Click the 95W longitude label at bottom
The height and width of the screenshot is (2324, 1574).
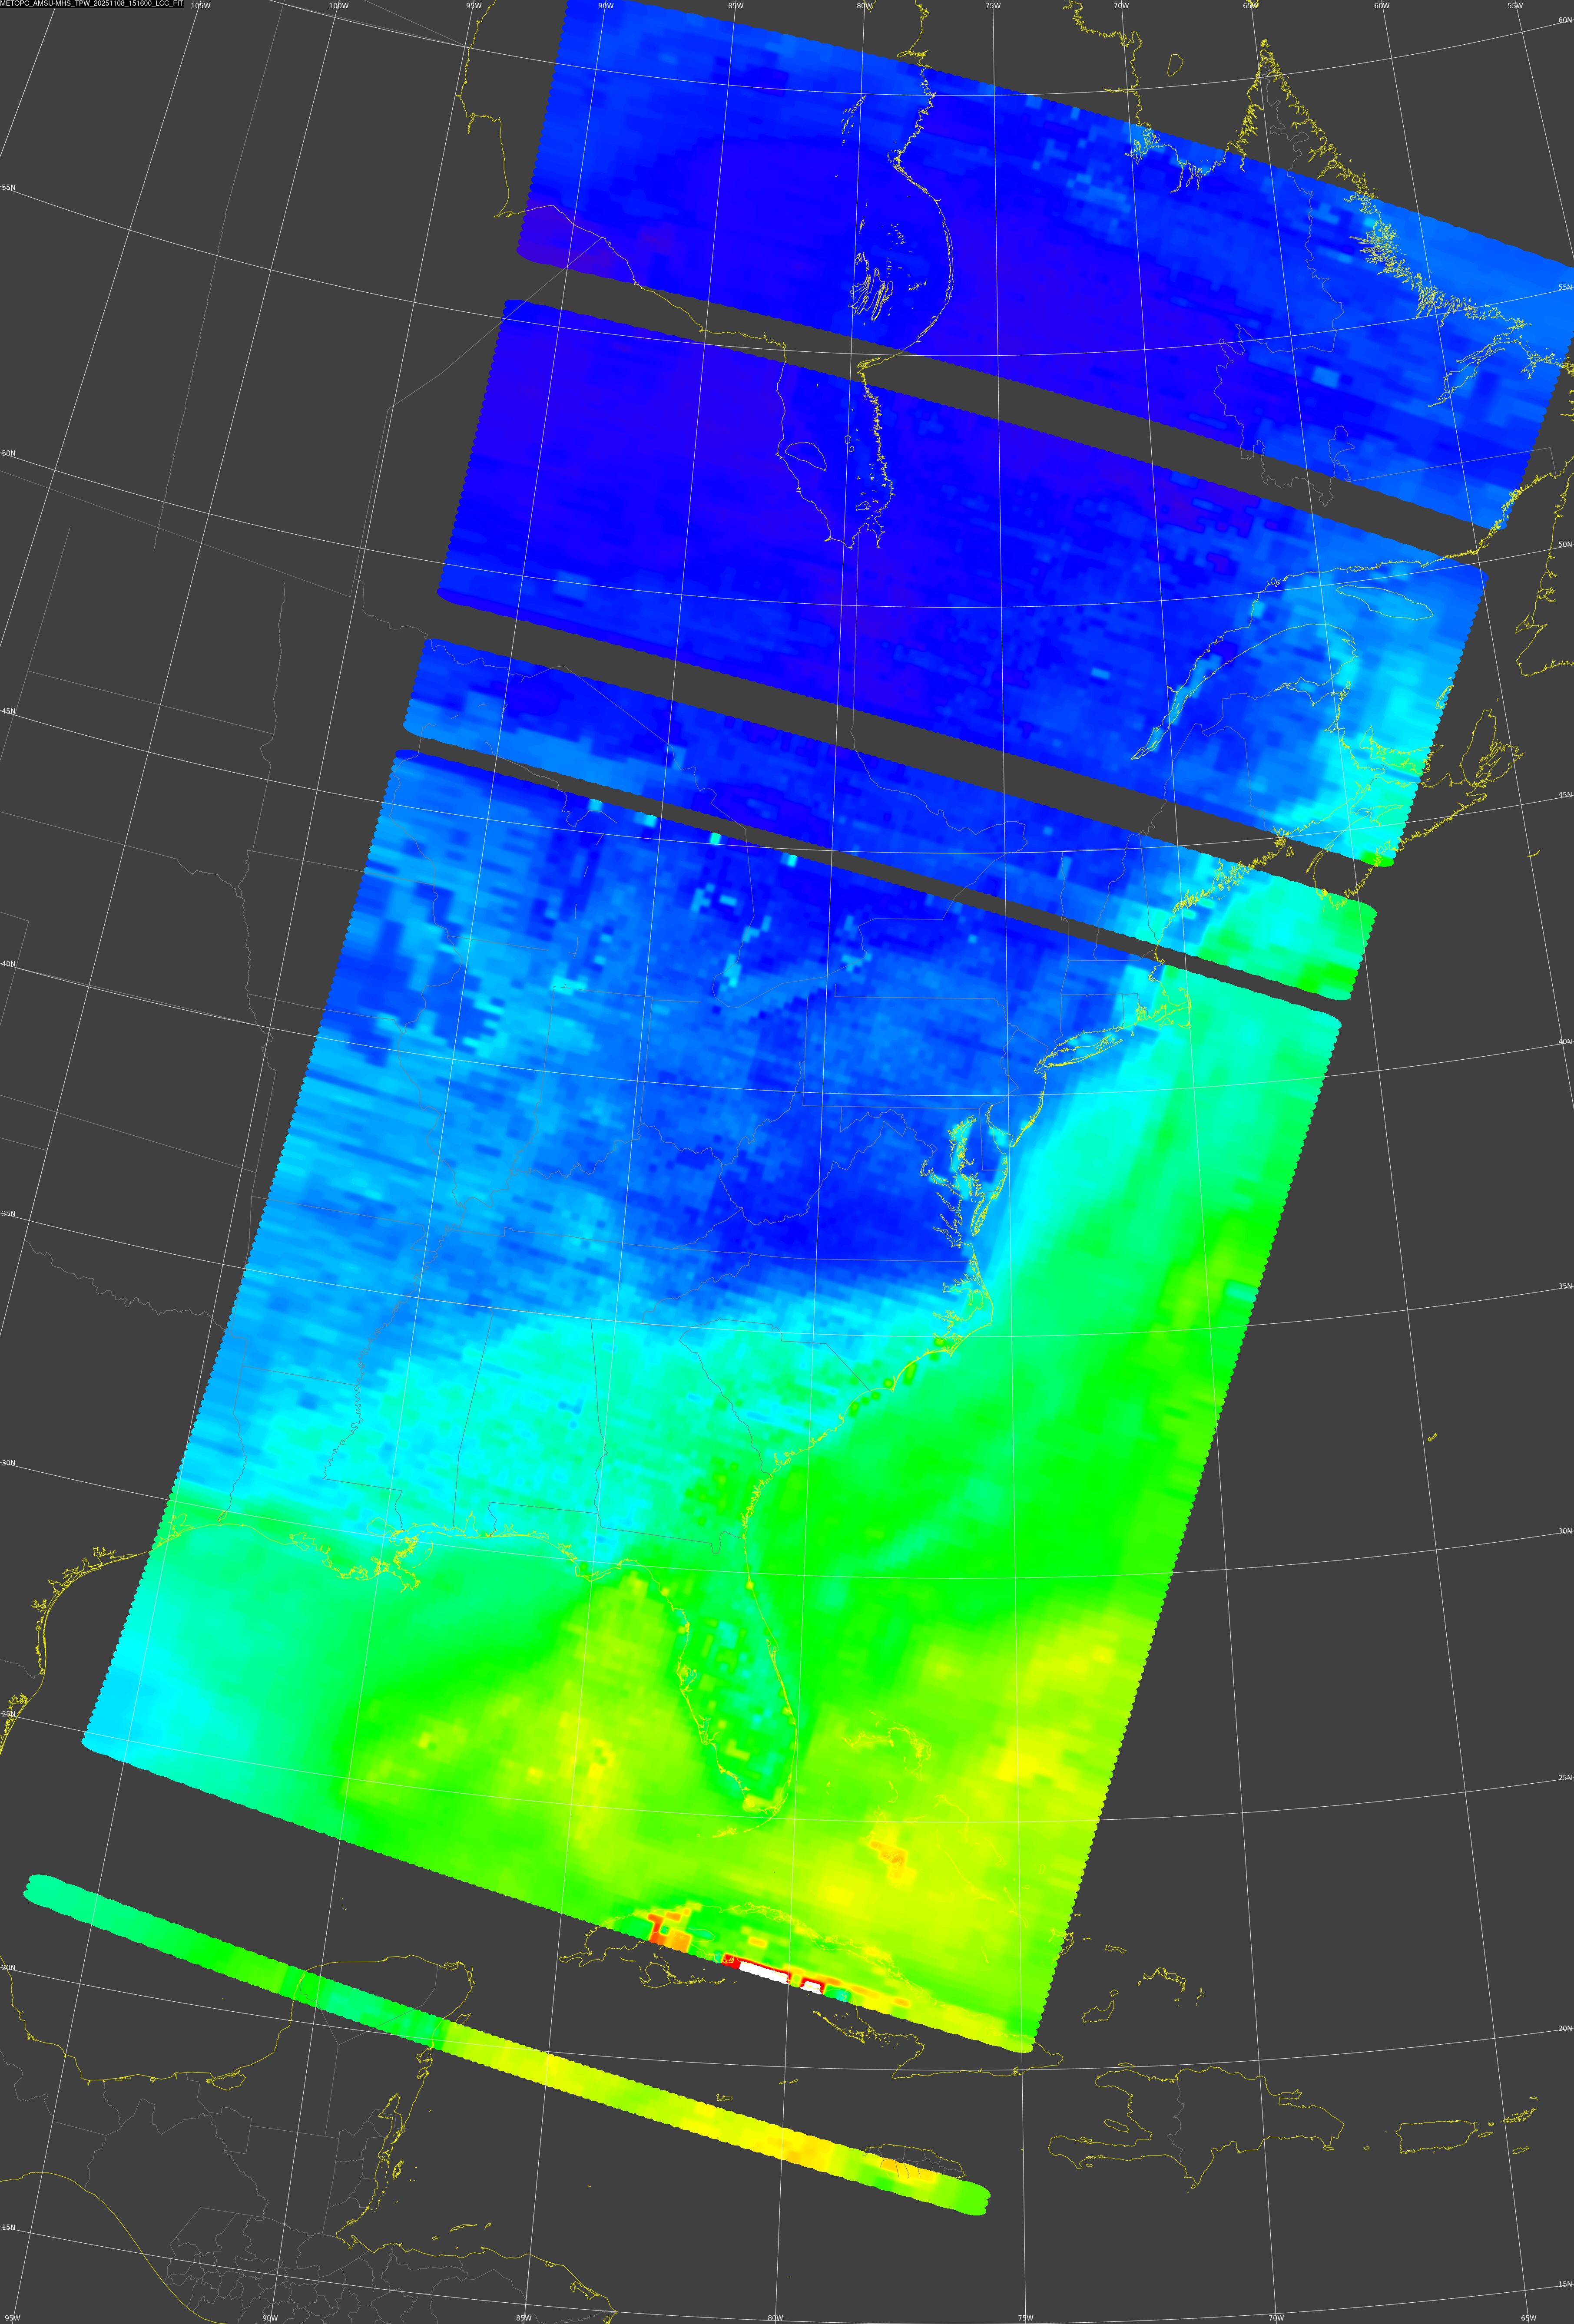coord(12,2318)
